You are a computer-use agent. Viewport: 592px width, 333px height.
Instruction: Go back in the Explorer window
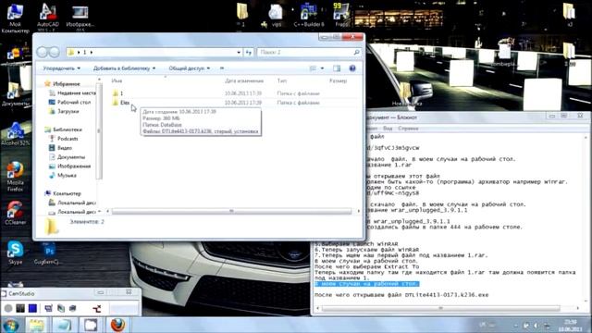[43, 52]
